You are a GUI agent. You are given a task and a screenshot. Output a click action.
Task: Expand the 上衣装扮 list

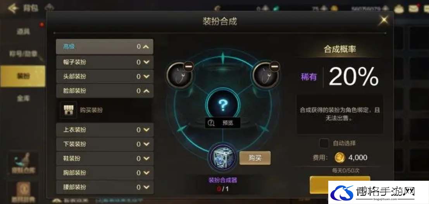coord(105,130)
